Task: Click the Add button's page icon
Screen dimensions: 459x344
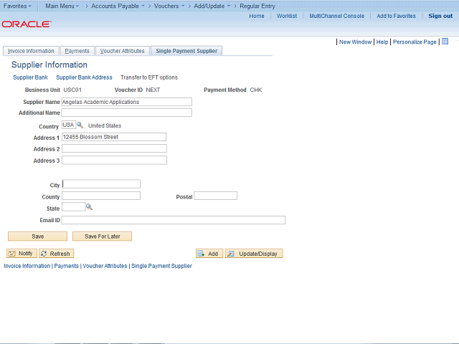Action: 201,254
